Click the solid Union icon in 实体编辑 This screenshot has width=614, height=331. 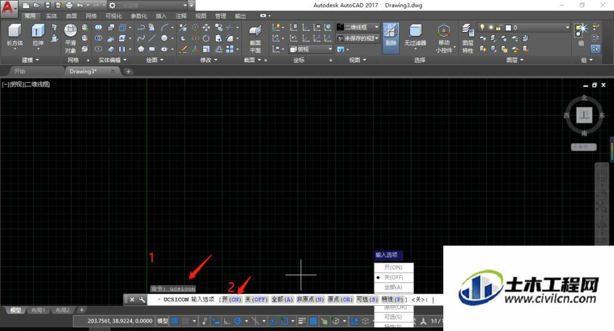coord(98,28)
